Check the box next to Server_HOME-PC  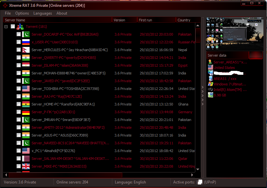18,104
